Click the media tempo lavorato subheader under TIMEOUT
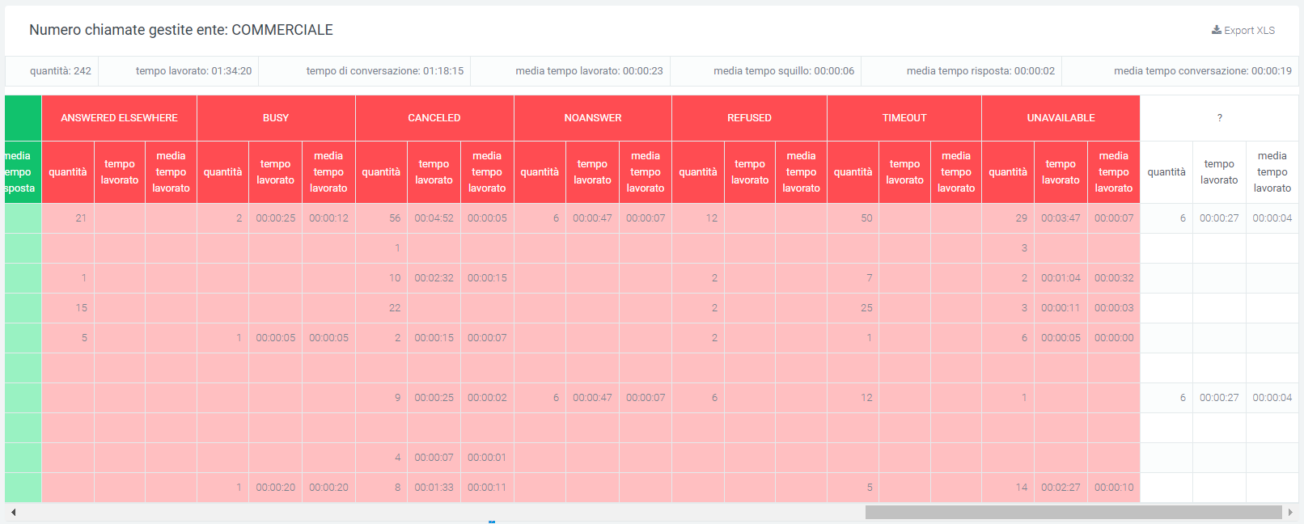Viewport: 1304px width, 524px height. coord(956,172)
